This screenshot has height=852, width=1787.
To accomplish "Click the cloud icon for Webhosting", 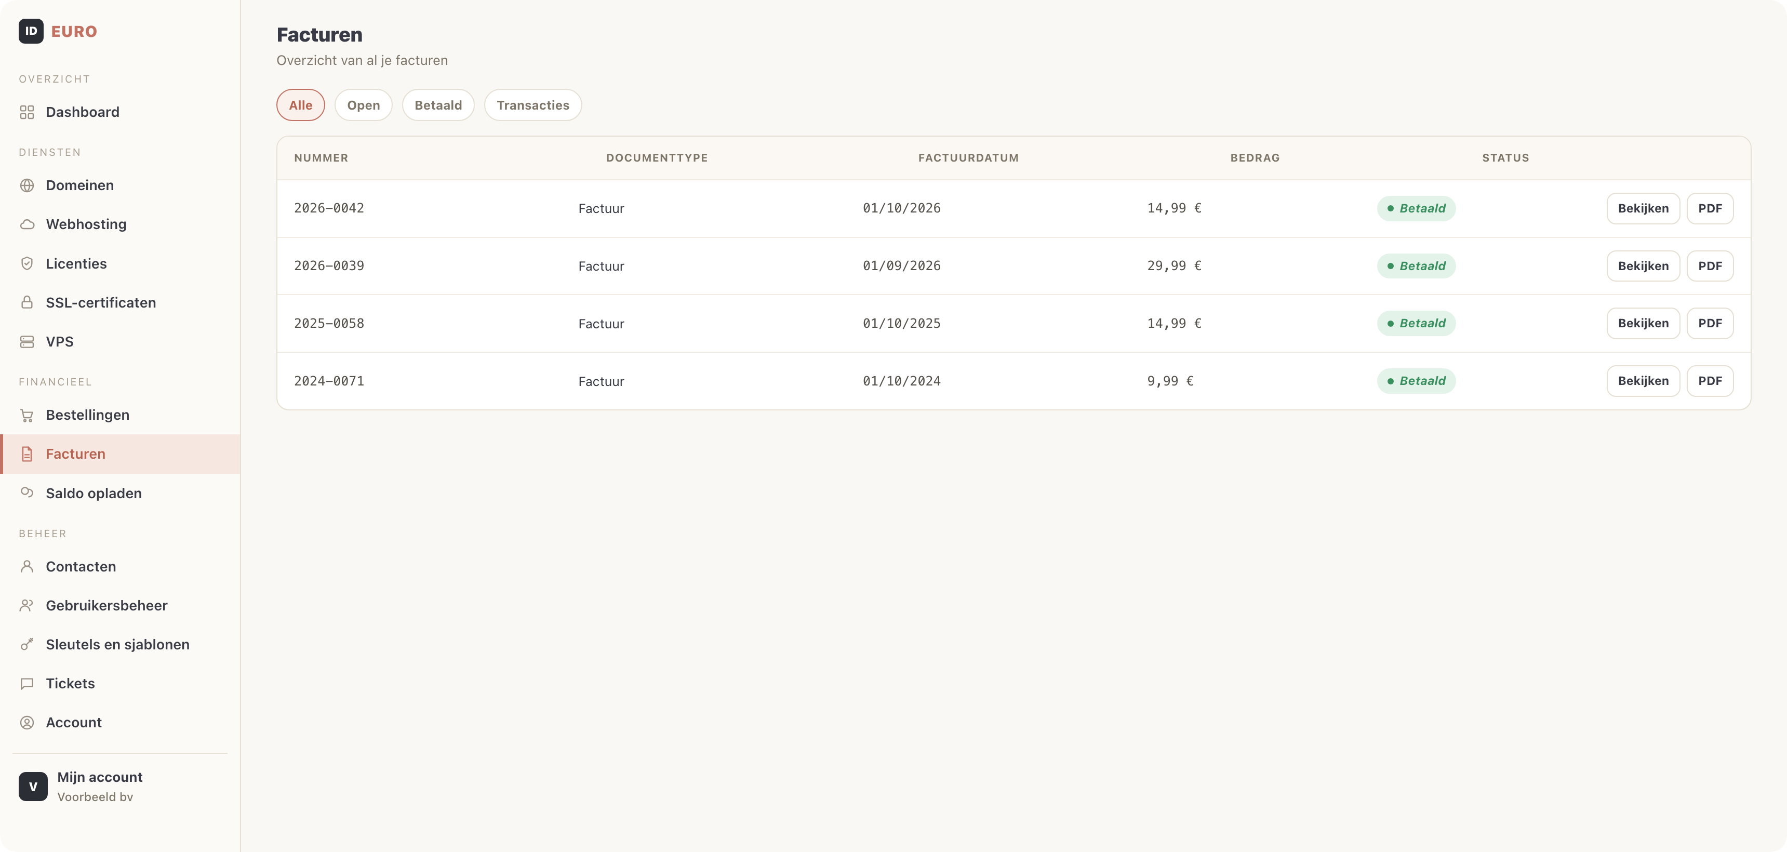I will coord(27,224).
